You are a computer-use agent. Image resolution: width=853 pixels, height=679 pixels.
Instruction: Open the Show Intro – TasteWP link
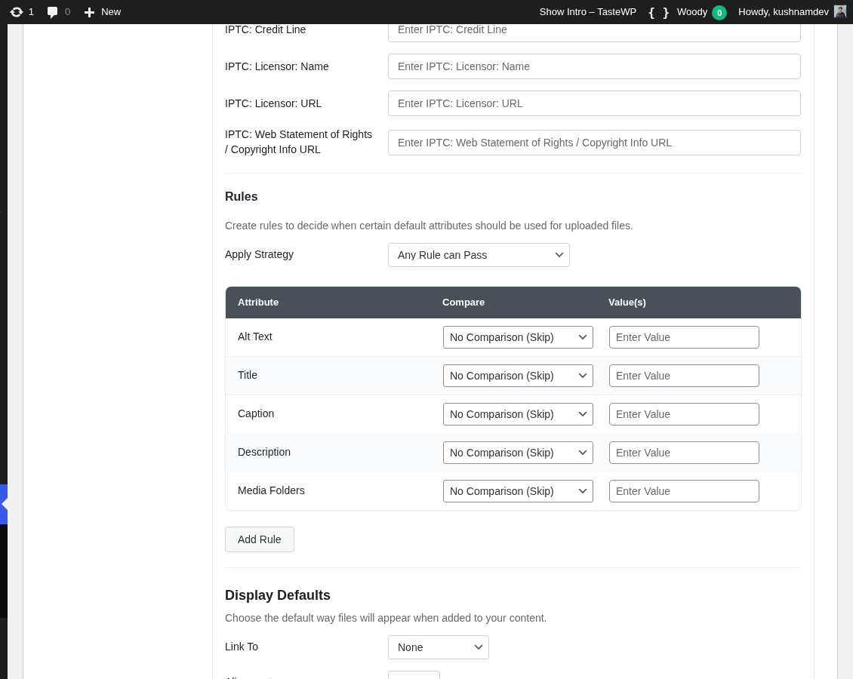tap(588, 12)
